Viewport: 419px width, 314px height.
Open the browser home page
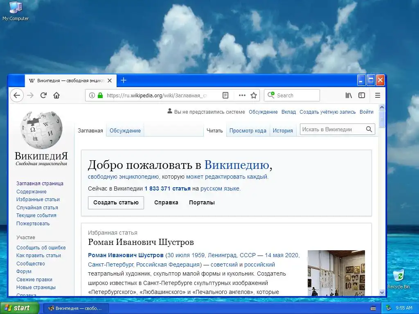coord(56,95)
